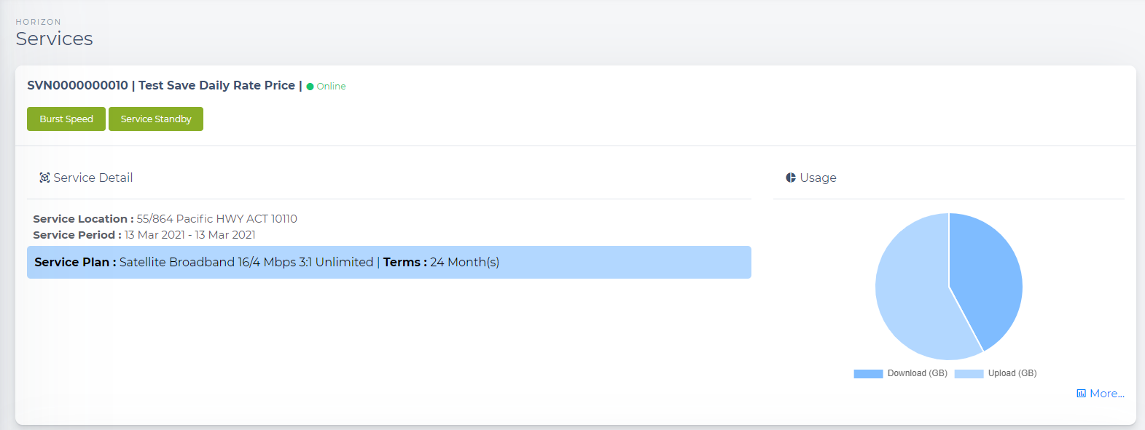The height and width of the screenshot is (430, 1145).
Task: Click the Service Period date range
Action: pos(189,235)
